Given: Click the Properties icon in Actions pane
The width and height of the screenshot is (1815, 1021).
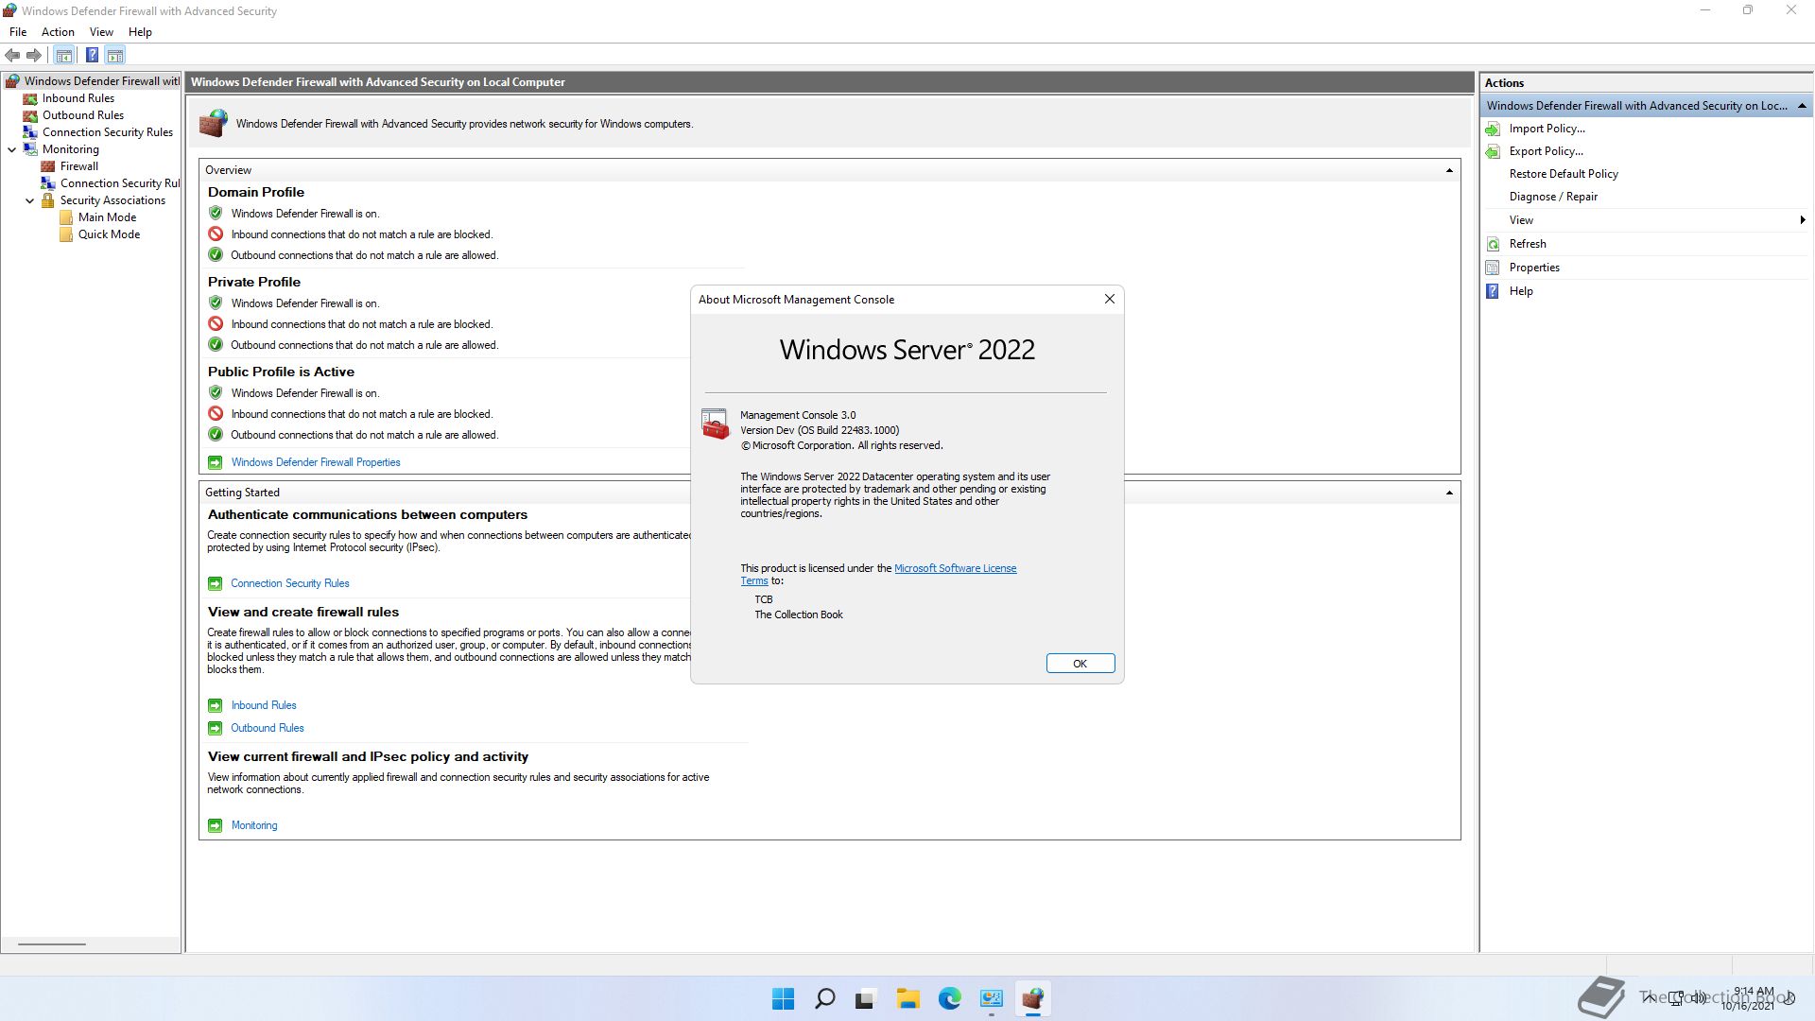Looking at the screenshot, I should point(1493,268).
